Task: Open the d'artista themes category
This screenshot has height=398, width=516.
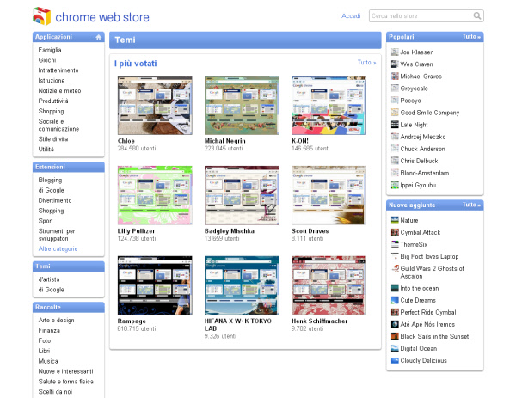Action: pos(50,279)
